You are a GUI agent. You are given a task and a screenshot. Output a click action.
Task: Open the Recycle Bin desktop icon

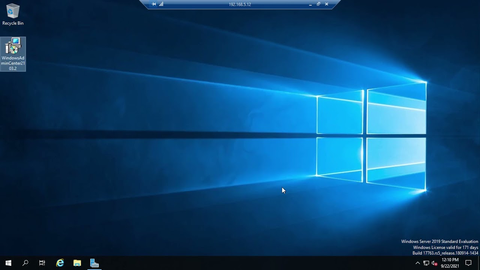click(13, 14)
